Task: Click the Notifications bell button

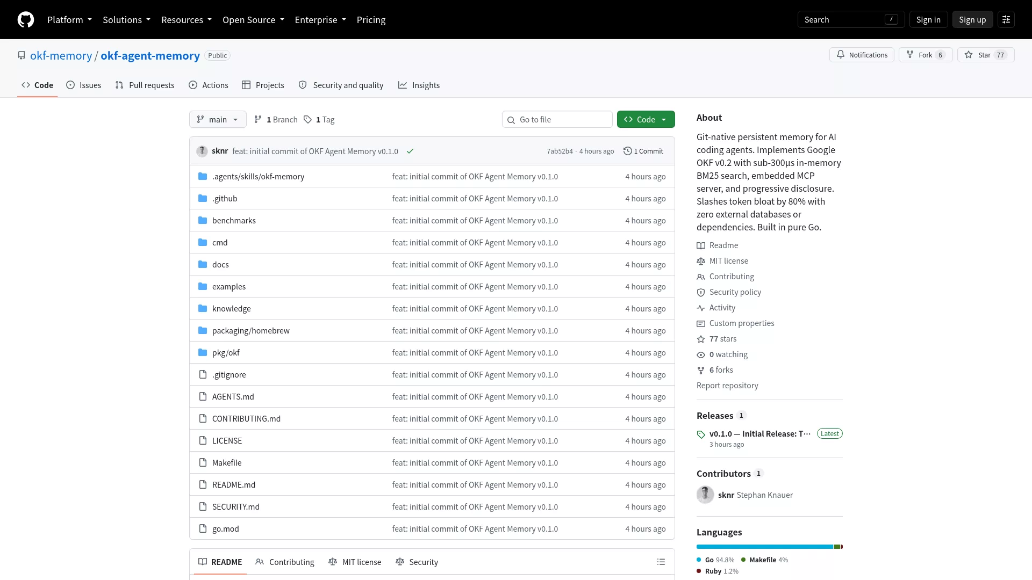Action: click(x=862, y=55)
